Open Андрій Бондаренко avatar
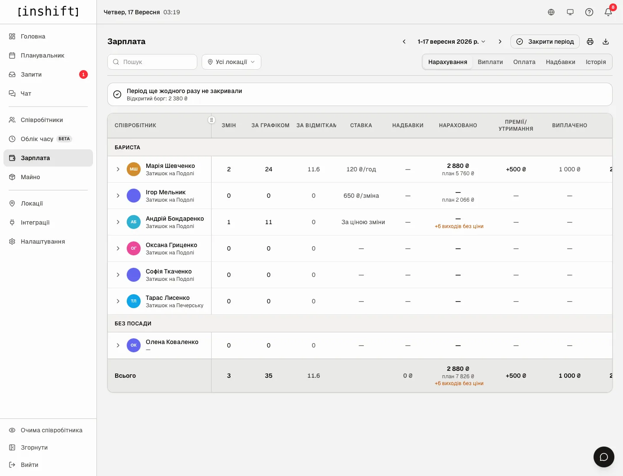Image resolution: width=623 pixels, height=476 pixels. tap(134, 222)
